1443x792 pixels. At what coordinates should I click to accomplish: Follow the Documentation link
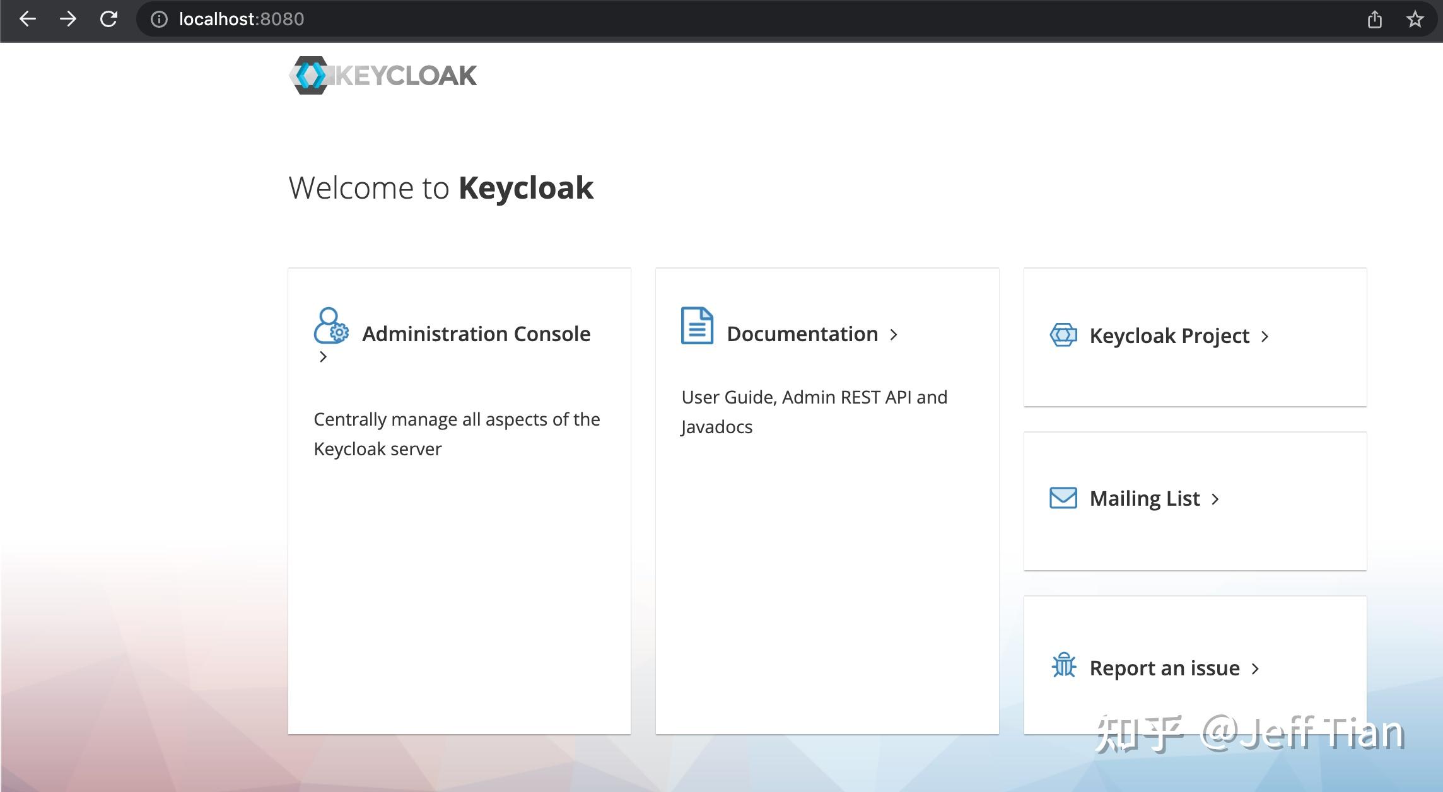click(x=802, y=334)
